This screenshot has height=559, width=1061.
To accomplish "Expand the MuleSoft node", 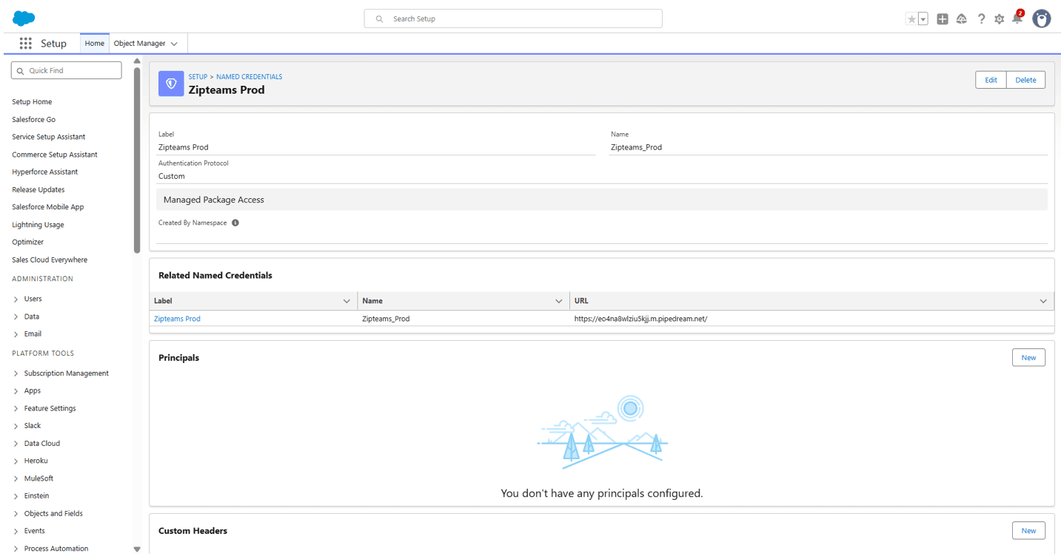I will pyautogui.click(x=16, y=478).
